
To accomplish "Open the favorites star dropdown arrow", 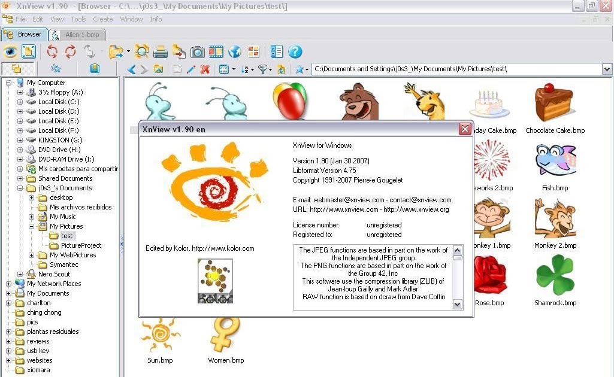I will click(x=307, y=69).
